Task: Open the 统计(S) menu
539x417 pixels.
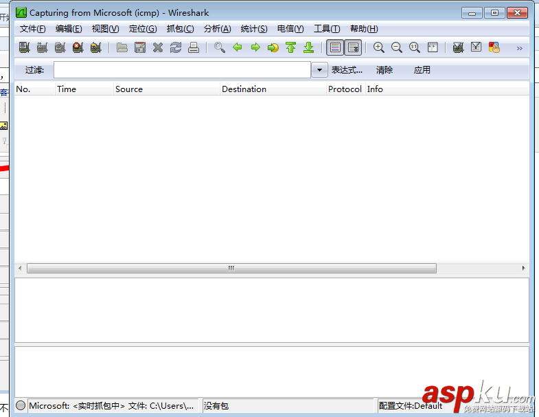Action: pos(254,29)
